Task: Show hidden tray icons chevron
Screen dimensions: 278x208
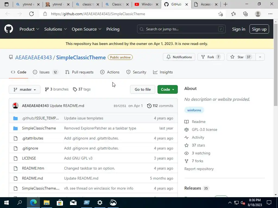Action: click(x=230, y=203)
